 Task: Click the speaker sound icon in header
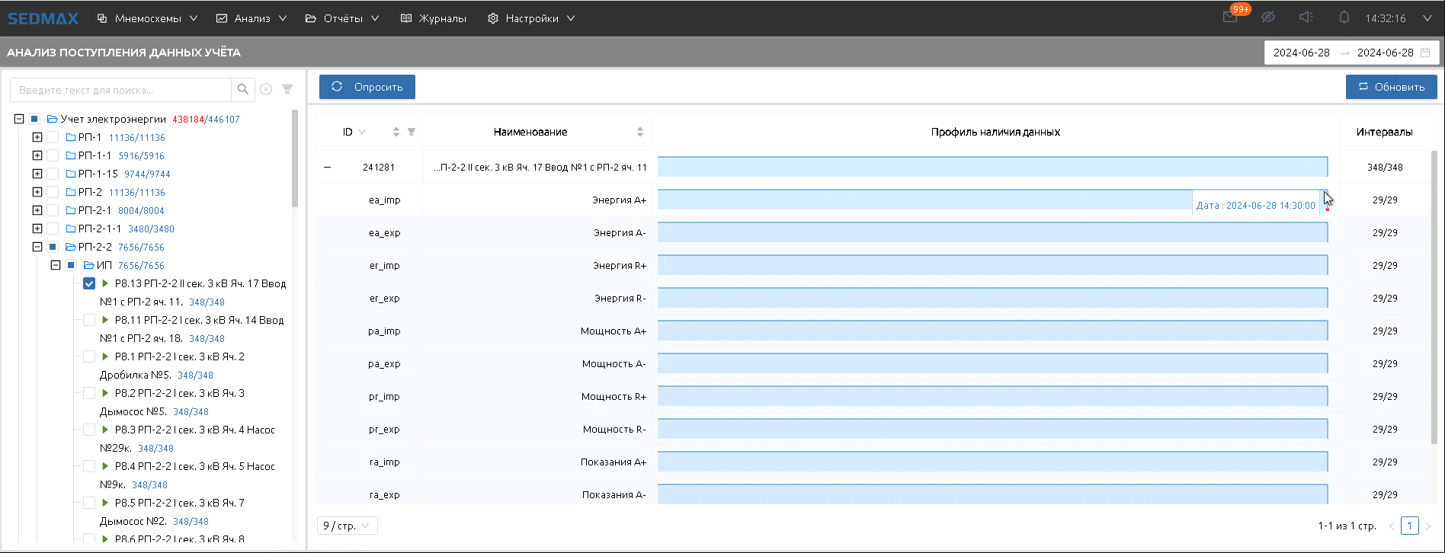point(1306,18)
